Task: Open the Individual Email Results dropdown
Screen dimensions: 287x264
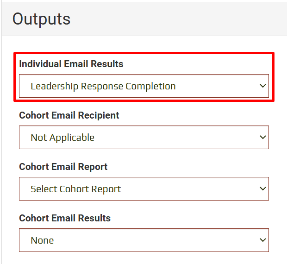Action: click(x=143, y=86)
